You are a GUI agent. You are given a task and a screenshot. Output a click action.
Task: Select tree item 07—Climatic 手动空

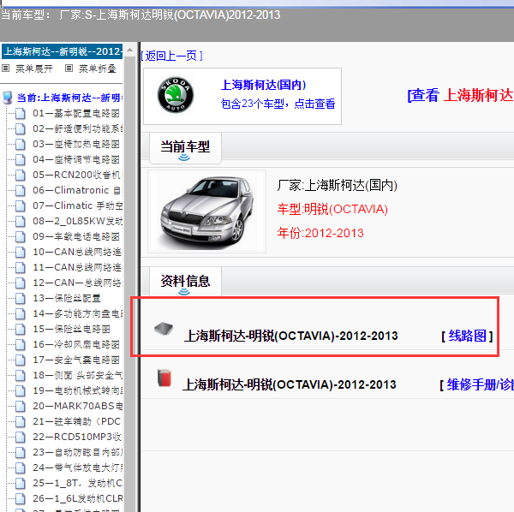78,205
